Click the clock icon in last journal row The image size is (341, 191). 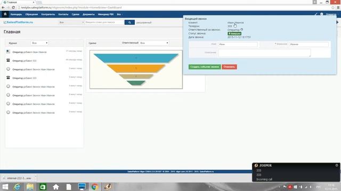coord(8,112)
